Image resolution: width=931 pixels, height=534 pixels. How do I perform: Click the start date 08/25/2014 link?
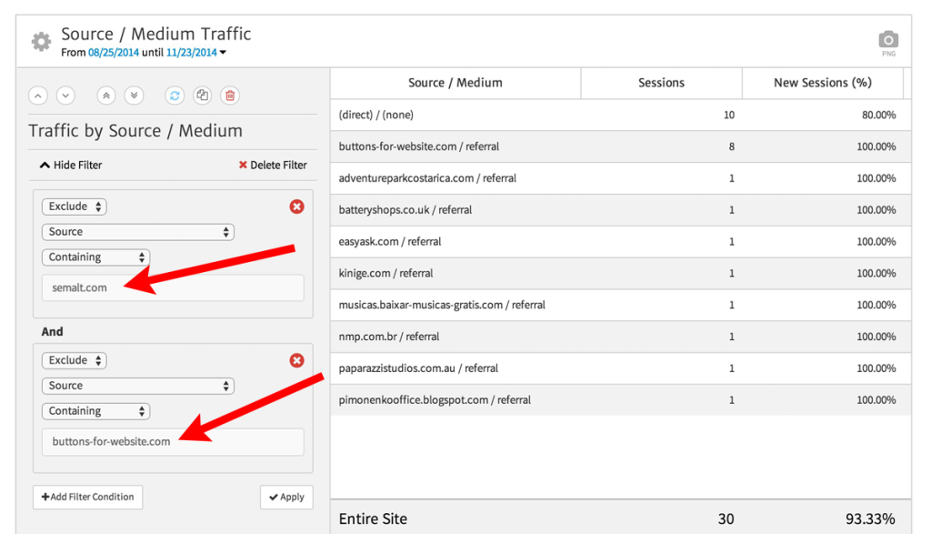point(114,53)
